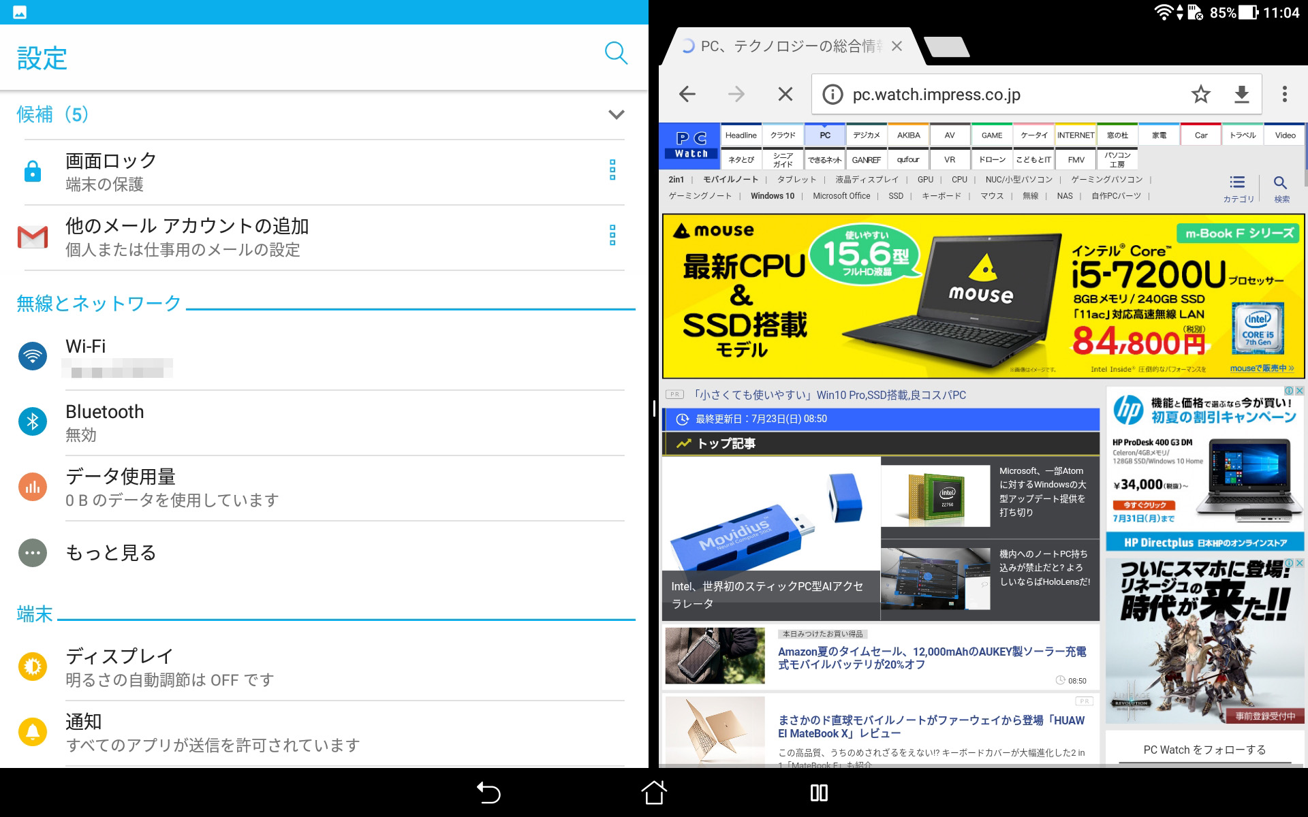Open カテゴリ category list icon
The image size is (1308, 817).
coord(1238,189)
